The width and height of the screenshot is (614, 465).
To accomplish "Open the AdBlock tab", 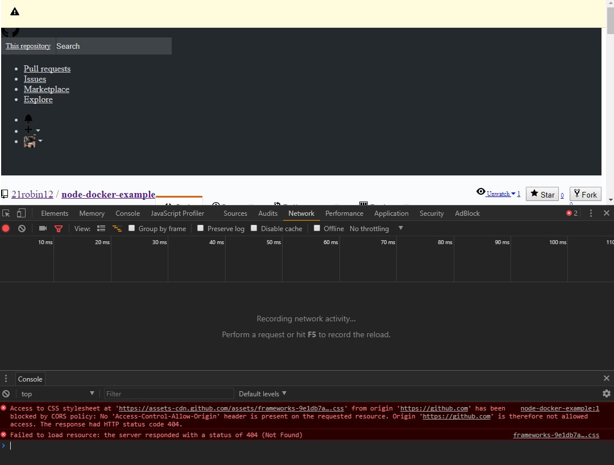I will pos(467,213).
